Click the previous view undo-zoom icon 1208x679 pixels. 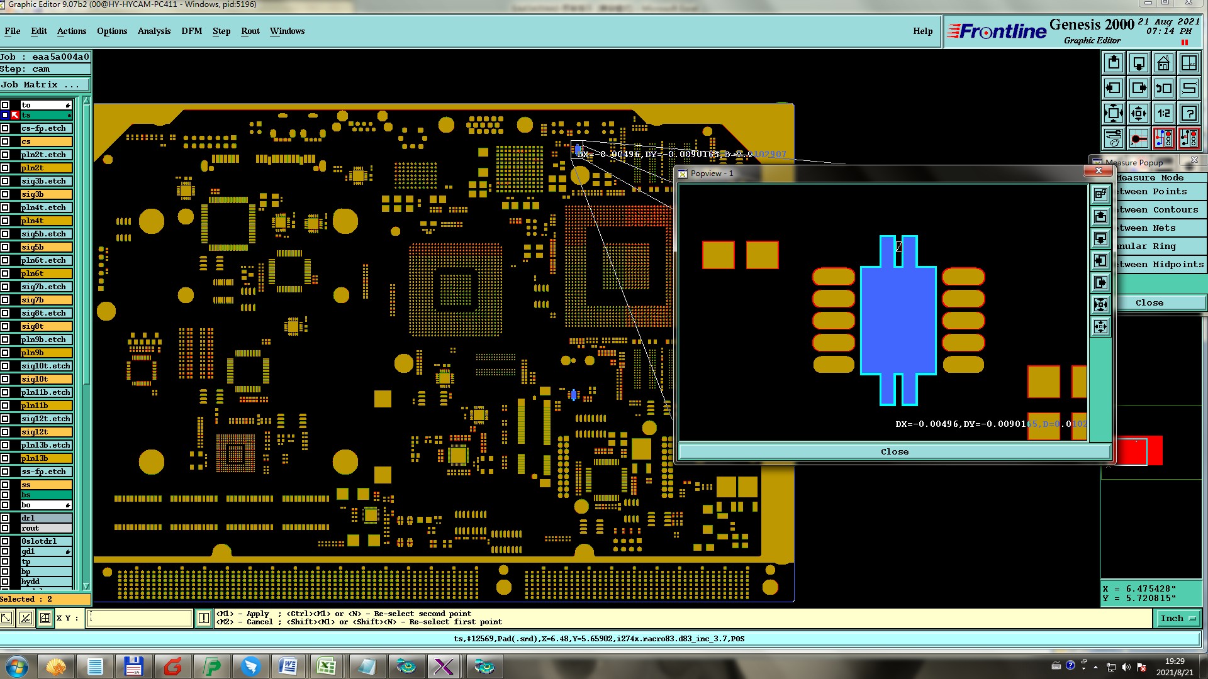click(1163, 89)
